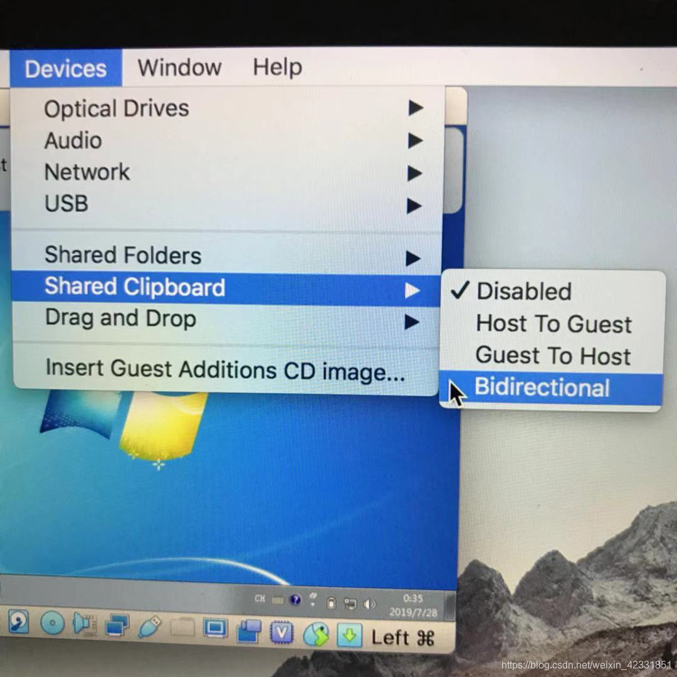Click the CH language indicator in guest tray
This screenshot has width=677, height=677.
click(x=260, y=599)
